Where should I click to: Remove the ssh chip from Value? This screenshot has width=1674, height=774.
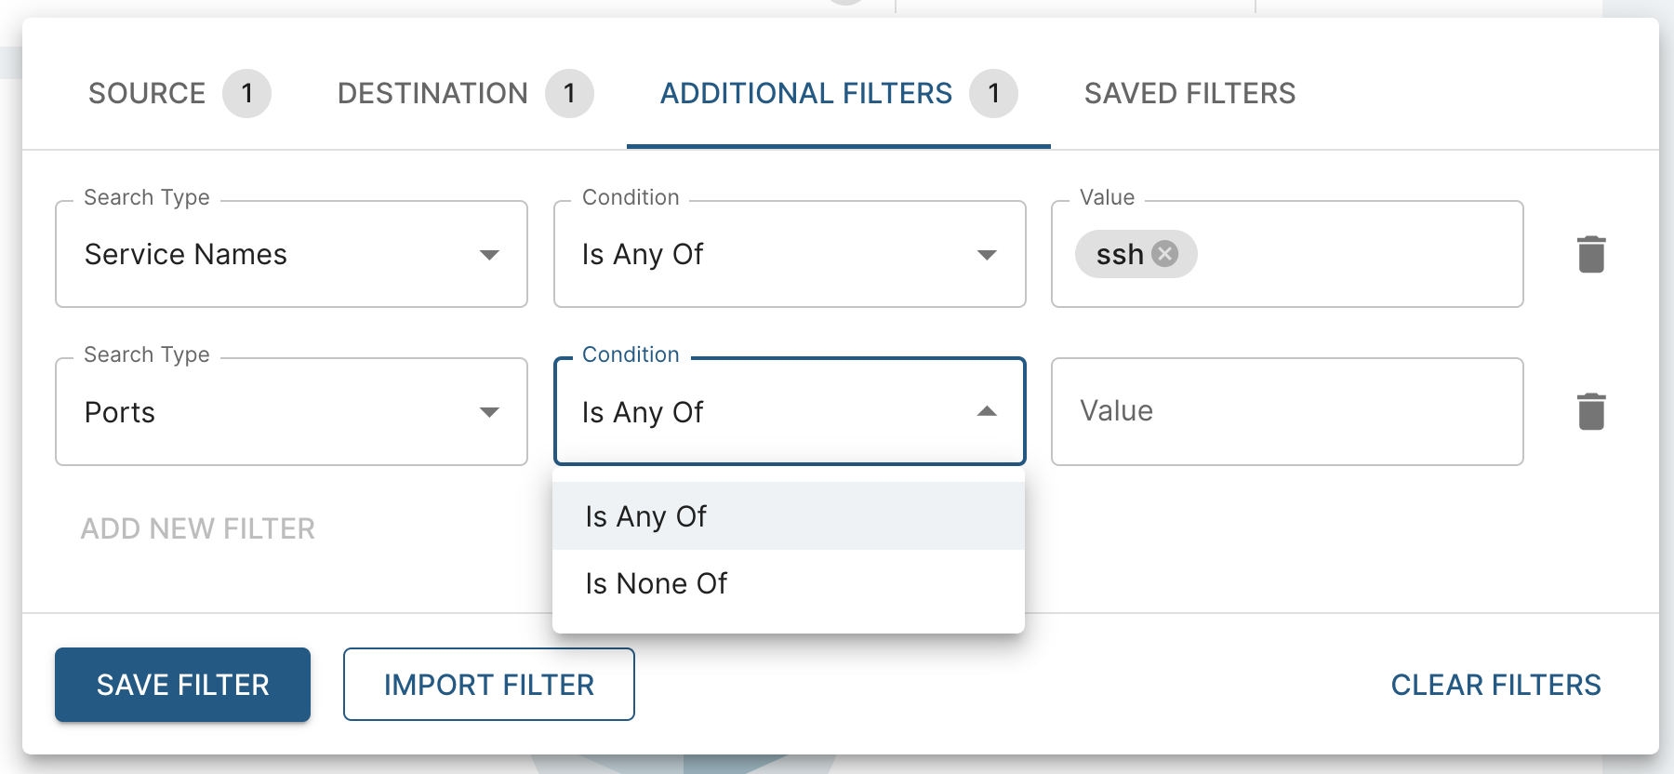pos(1164,254)
